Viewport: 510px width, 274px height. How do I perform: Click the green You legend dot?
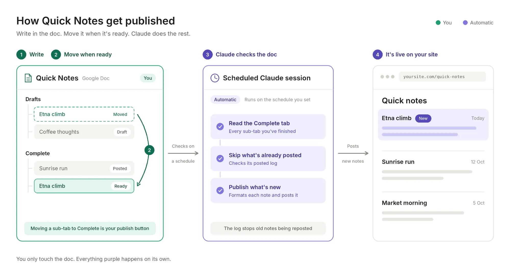pos(438,23)
